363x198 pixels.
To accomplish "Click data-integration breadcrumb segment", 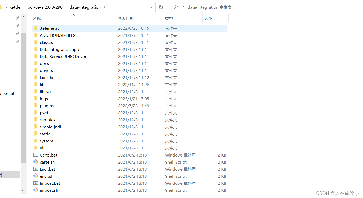I will tap(85, 7).
